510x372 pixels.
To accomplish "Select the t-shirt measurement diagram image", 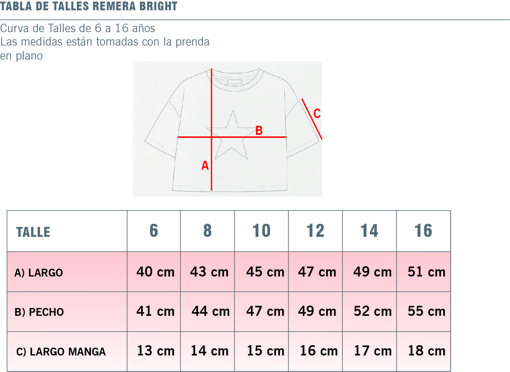I will click(x=227, y=129).
